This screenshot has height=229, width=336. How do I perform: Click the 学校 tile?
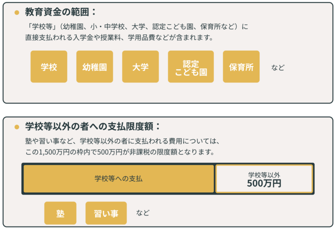(x=49, y=67)
